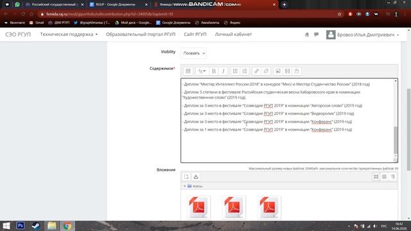The width and height of the screenshot is (411, 231).
Task: Switch attachments to icon grid view
Action: 376,177
